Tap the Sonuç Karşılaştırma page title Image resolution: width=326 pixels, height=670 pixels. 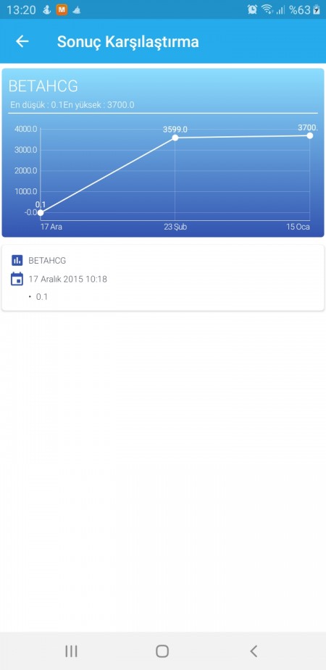click(x=128, y=41)
